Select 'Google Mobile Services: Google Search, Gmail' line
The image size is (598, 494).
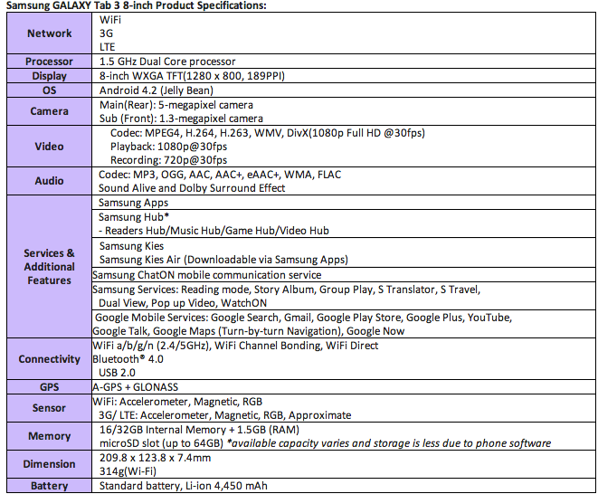[303, 318]
